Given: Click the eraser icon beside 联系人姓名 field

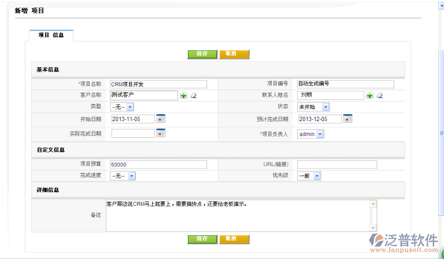Looking at the screenshot, I should click(380, 96).
